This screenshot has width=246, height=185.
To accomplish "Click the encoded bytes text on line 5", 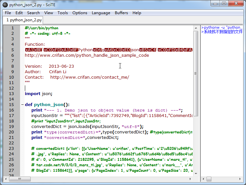I will click(x=109, y=50).
